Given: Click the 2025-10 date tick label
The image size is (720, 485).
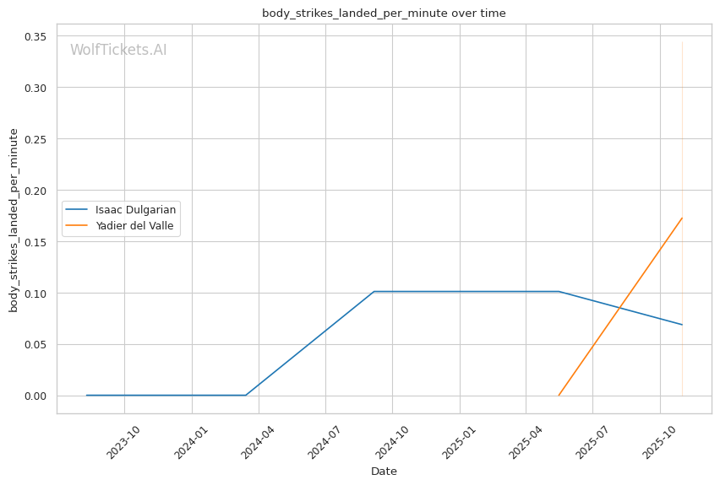Looking at the screenshot, I should pos(657,441).
